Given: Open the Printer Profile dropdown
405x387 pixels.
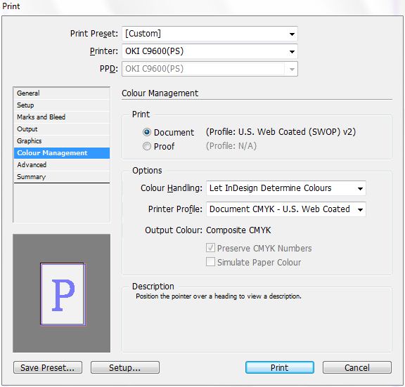Looking at the screenshot, I should click(286, 209).
